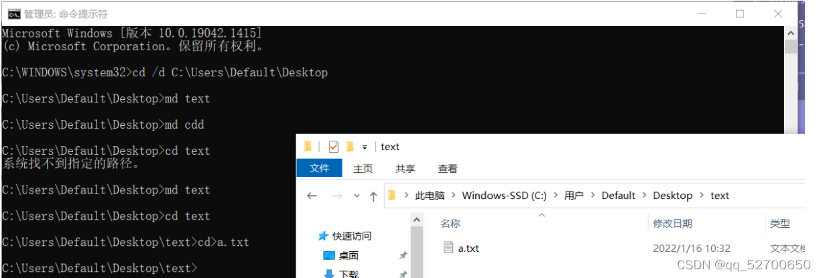
Task: Click the New folder quick access icon
Action: (x=350, y=147)
